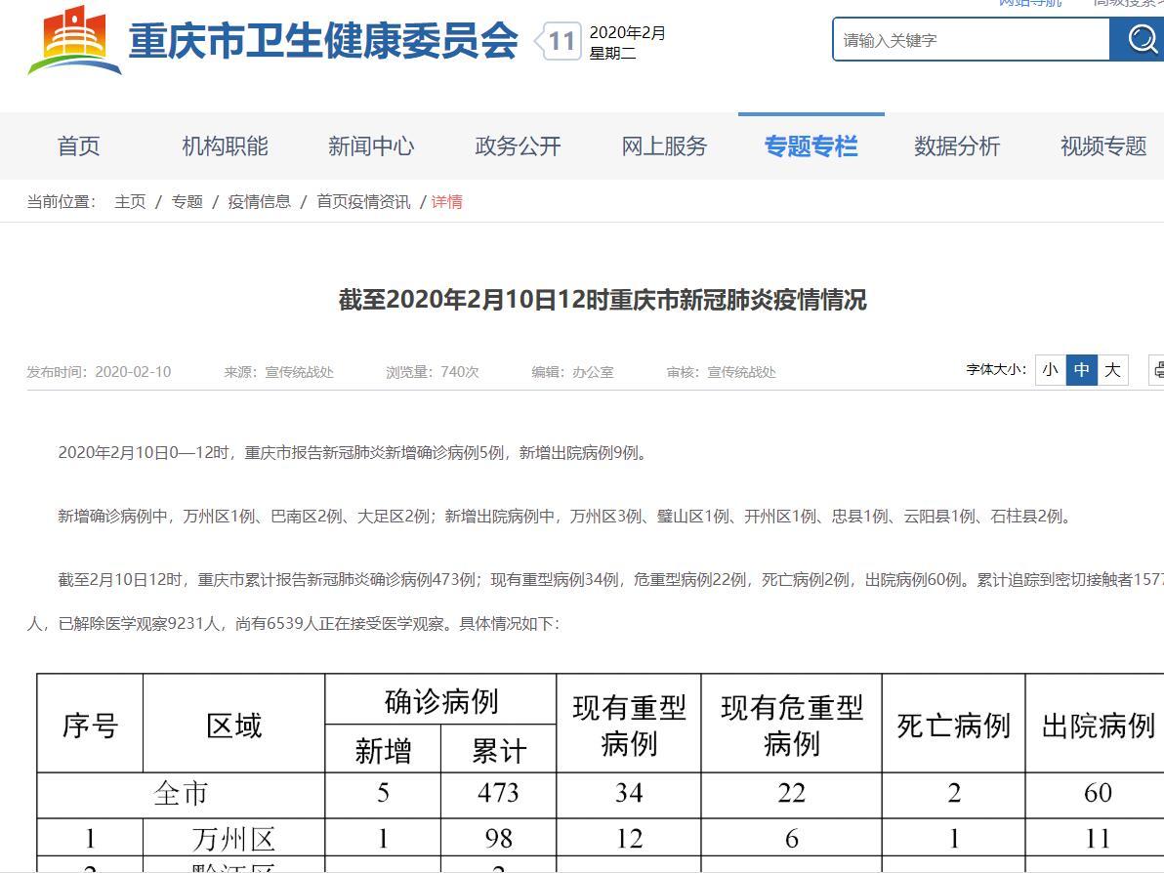The height and width of the screenshot is (873, 1164).
Task: Click the 473 cumulative cases cell
Action: click(x=499, y=794)
